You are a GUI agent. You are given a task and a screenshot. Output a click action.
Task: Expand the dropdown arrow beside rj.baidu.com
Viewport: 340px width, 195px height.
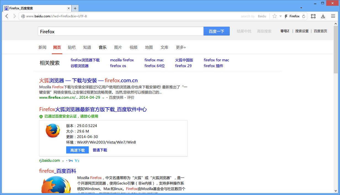click(x=63, y=161)
